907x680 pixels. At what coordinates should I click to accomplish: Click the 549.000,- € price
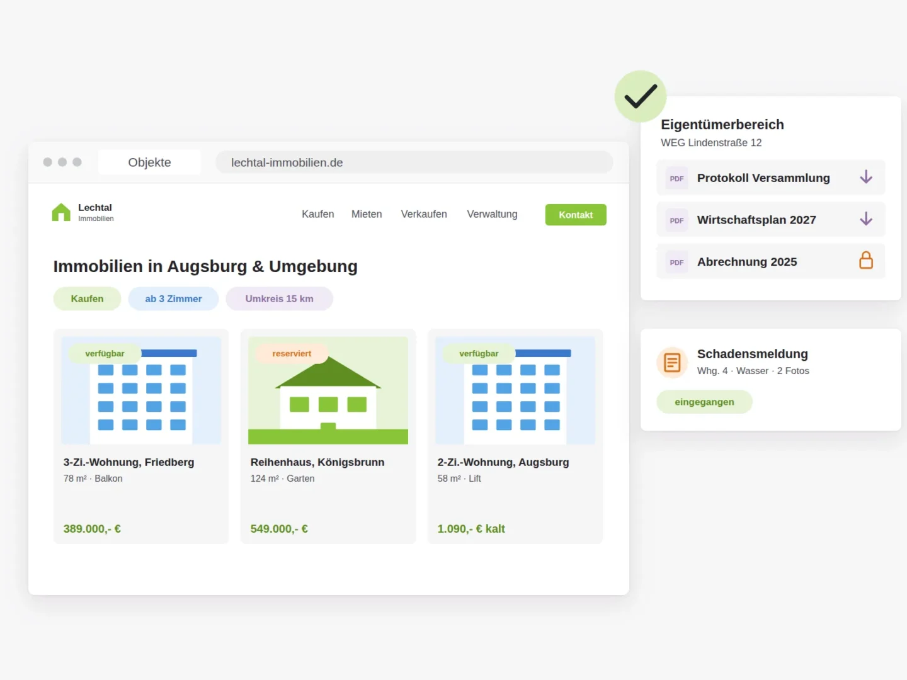(x=279, y=529)
